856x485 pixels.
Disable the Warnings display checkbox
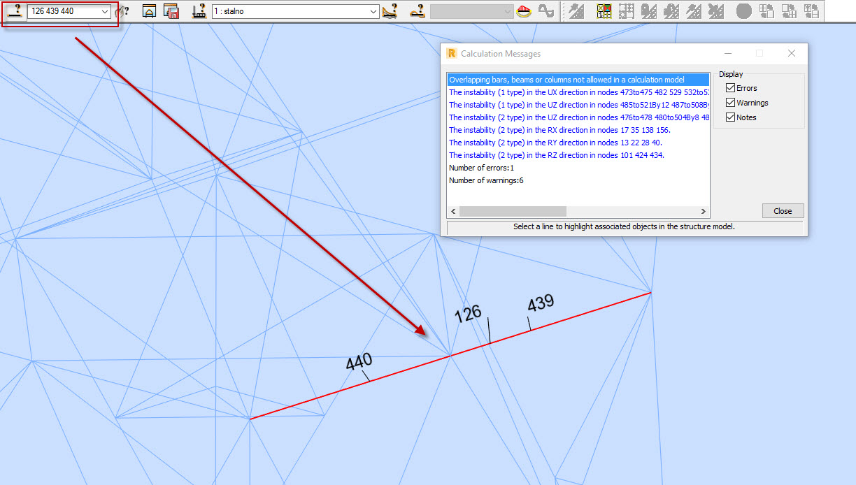(730, 103)
